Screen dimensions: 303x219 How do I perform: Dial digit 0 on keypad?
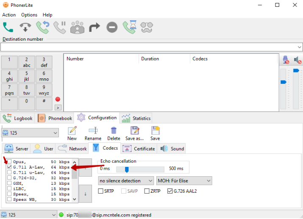pos(26,104)
